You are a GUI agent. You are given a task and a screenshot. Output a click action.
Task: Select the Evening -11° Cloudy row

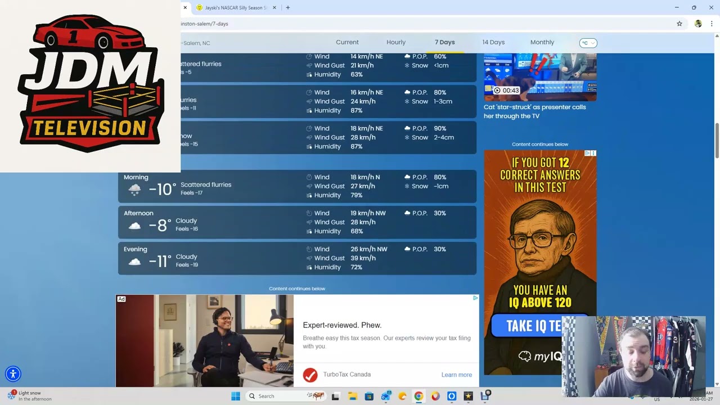point(297,258)
